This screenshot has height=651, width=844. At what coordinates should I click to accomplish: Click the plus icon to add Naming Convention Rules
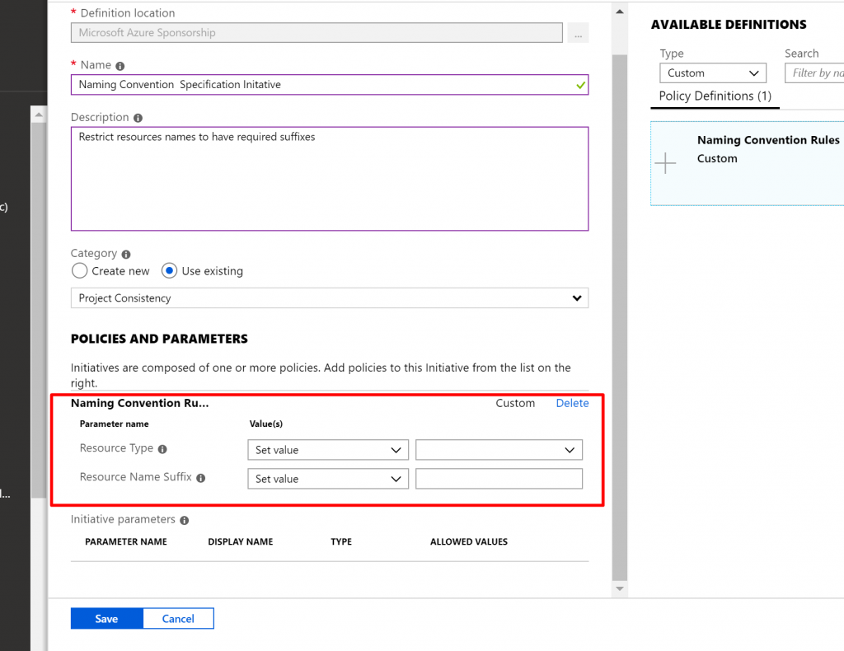[x=665, y=163]
